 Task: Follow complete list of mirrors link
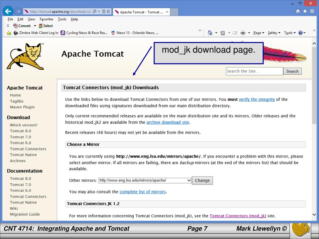pos(143,192)
